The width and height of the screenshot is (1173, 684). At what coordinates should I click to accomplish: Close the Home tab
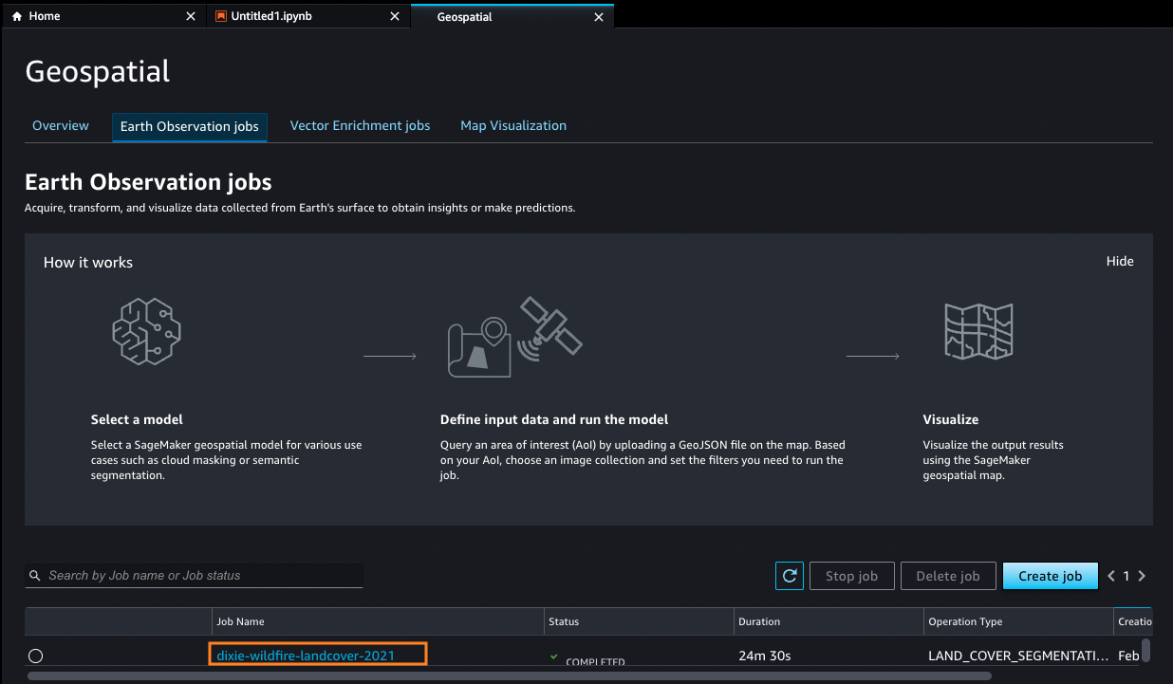click(x=191, y=16)
